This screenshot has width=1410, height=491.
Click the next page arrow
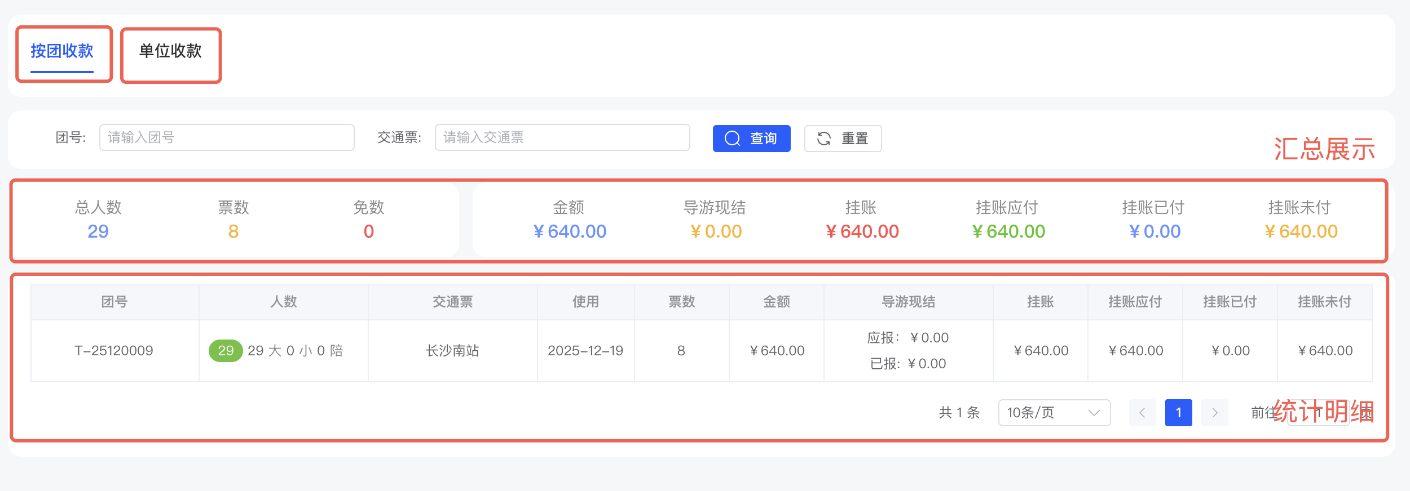pyautogui.click(x=1214, y=413)
